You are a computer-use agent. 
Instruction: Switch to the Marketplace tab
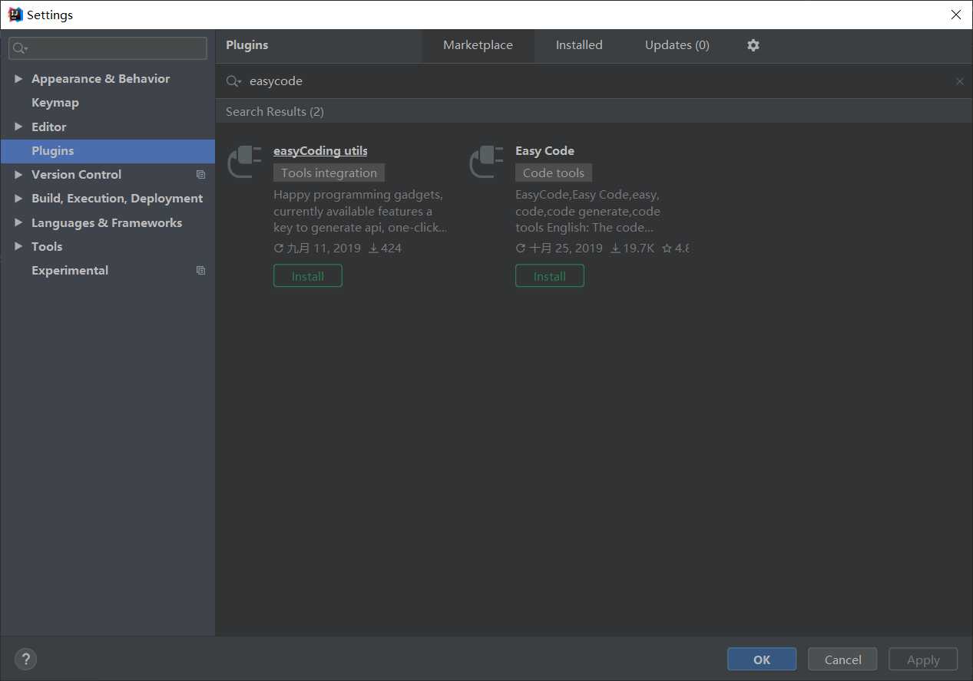pos(478,45)
